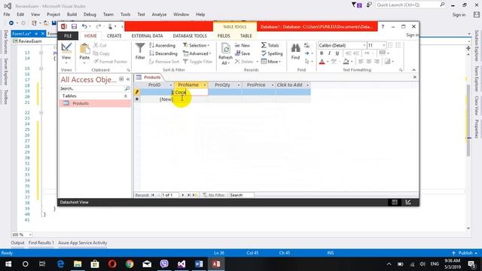482x271 pixels.
Task: Switch to Design View icon in status bar
Action: (x=407, y=202)
